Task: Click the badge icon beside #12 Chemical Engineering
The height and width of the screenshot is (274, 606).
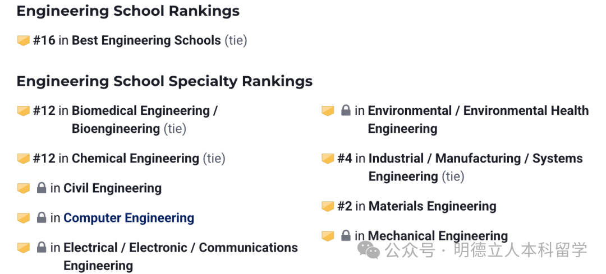Action: 24,158
